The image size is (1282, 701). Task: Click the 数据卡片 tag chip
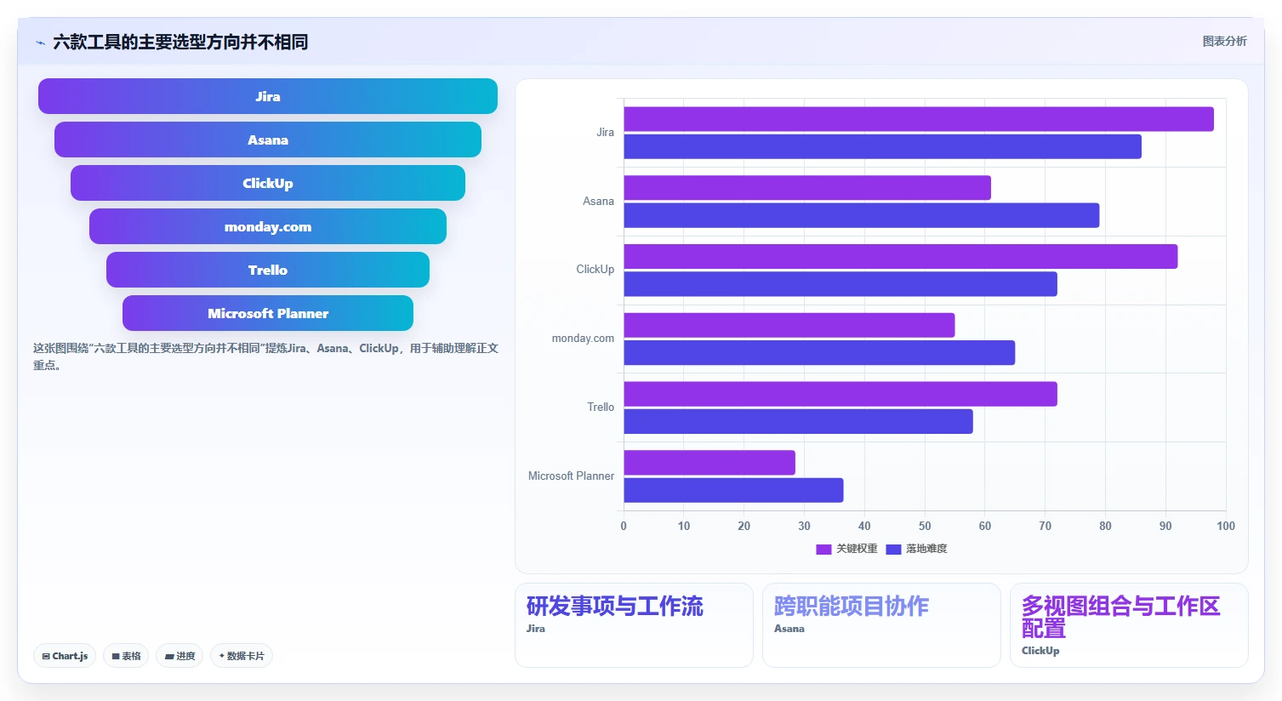coord(242,656)
